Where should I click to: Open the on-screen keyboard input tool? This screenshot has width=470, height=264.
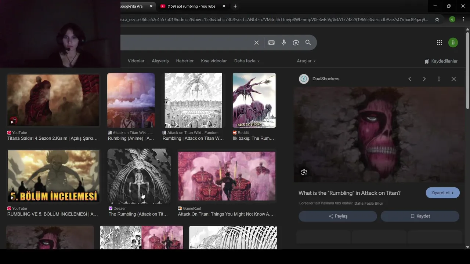point(271,43)
